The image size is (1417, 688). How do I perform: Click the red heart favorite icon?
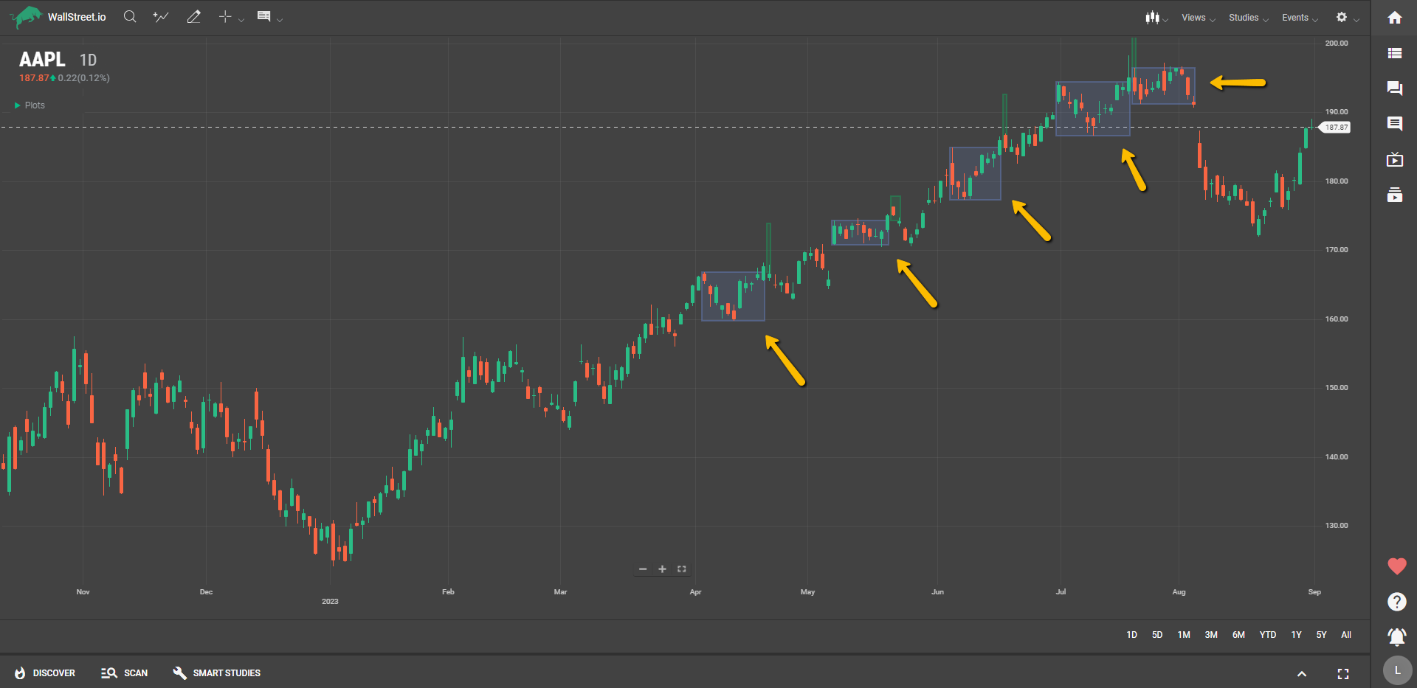[1396, 566]
